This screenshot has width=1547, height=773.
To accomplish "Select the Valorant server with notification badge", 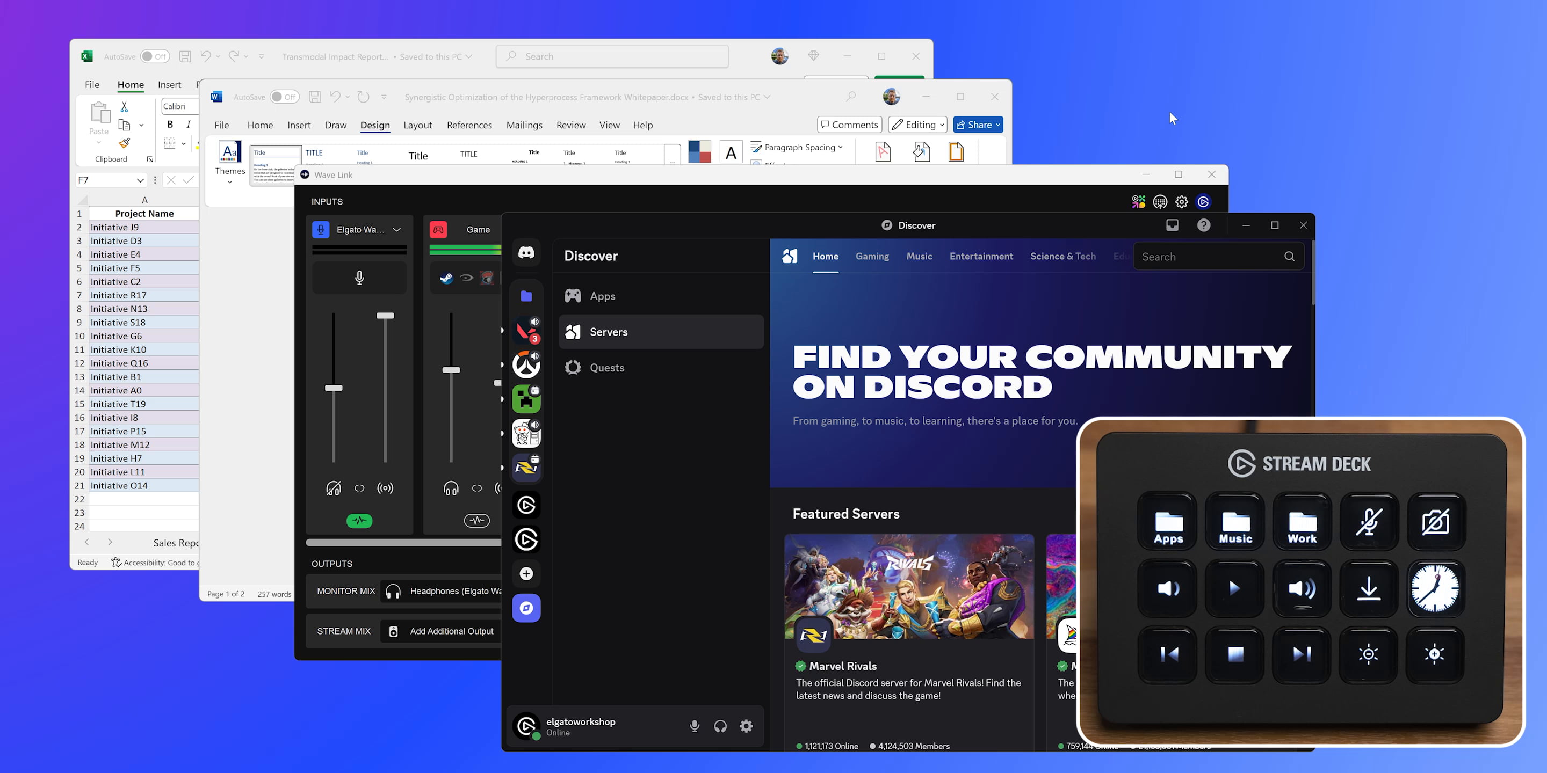I will click(526, 331).
